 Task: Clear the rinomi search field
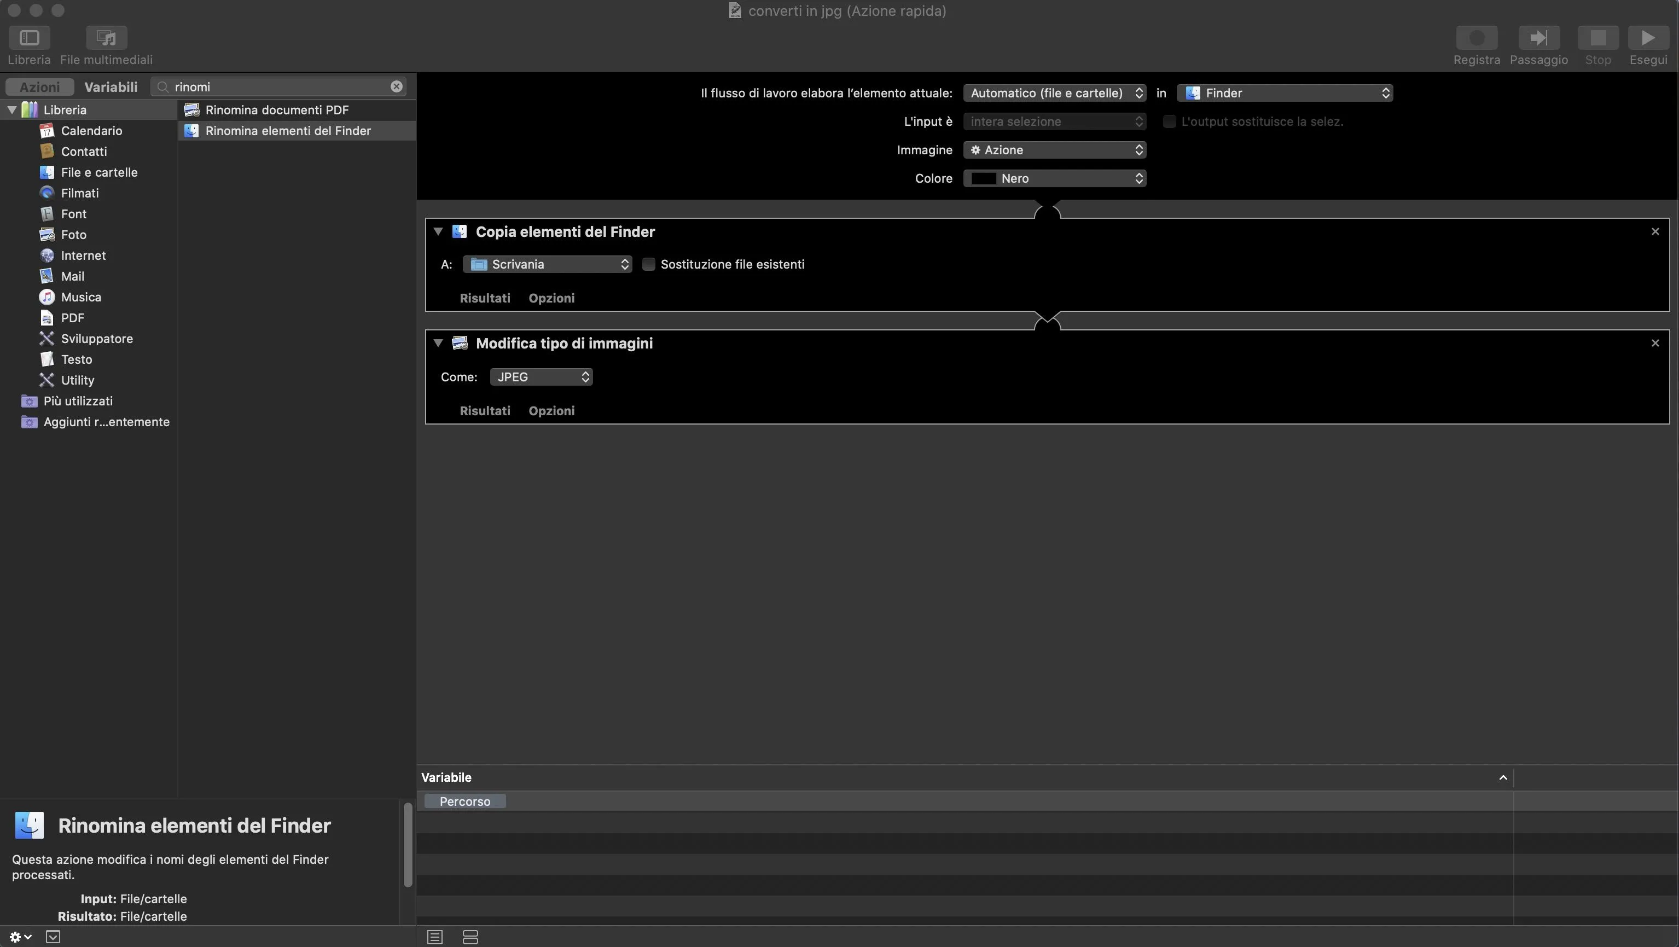(396, 86)
